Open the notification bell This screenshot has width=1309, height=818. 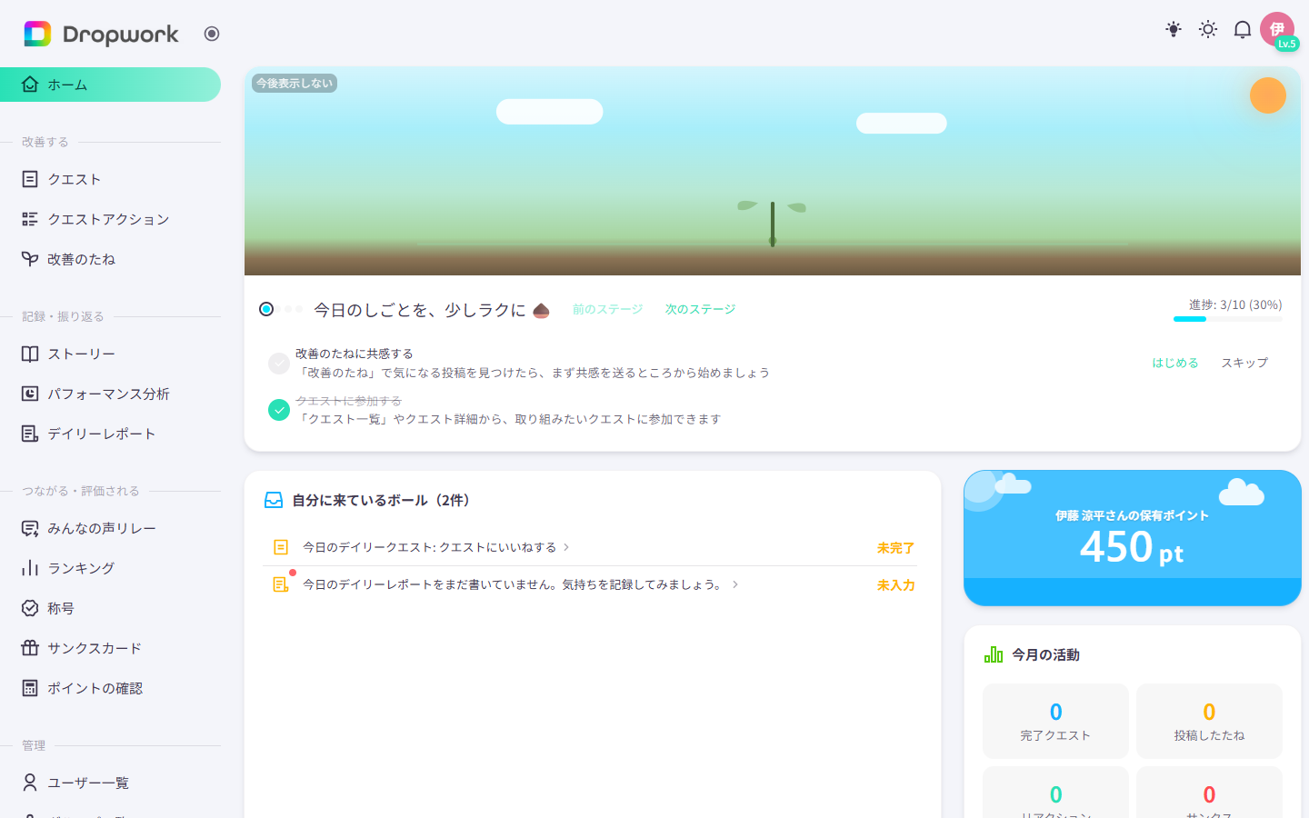(1243, 29)
